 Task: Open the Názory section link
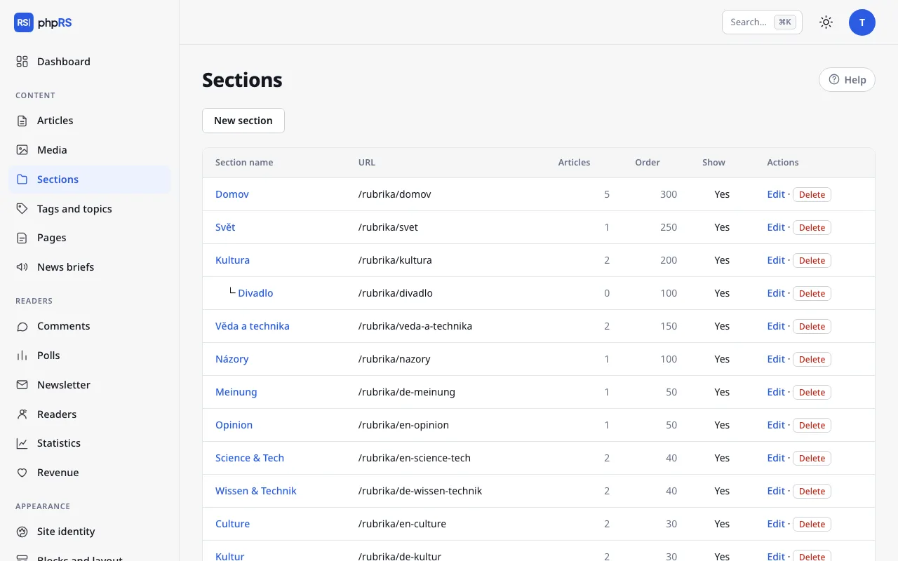click(232, 359)
